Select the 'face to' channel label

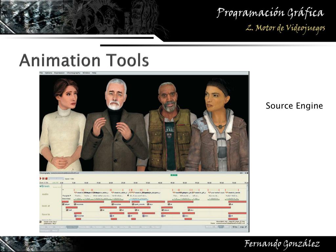click(x=46, y=214)
